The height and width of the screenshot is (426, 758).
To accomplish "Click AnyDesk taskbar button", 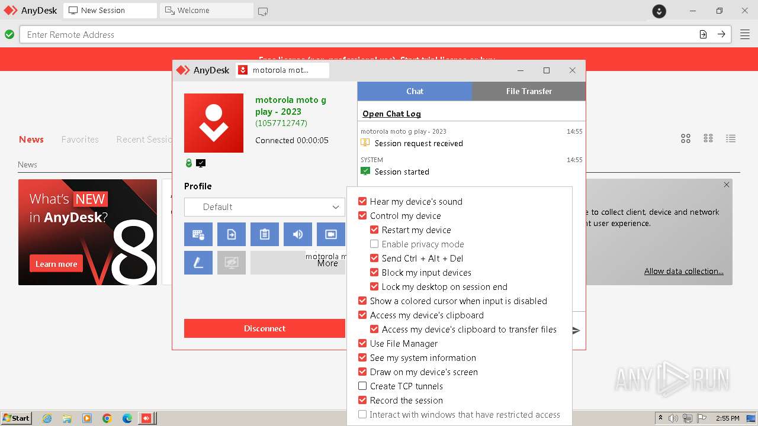I will [147, 418].
